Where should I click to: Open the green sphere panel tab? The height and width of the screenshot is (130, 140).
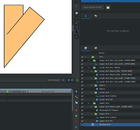[76, 116]
